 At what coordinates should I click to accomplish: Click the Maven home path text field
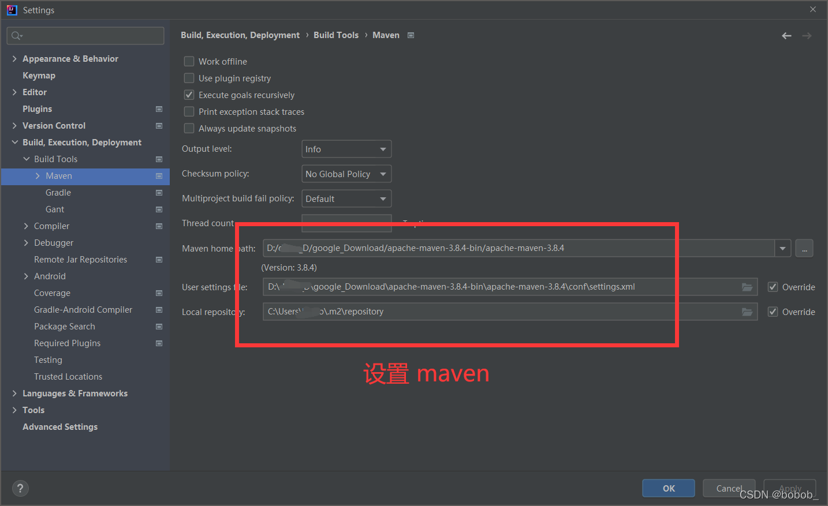tap(519, 248)
